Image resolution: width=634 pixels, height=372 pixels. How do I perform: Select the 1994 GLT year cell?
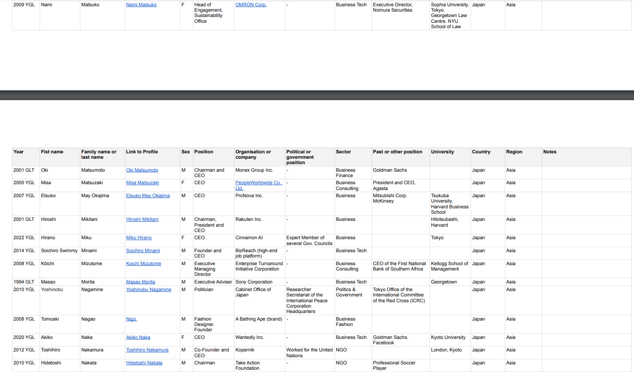point(26,282)
